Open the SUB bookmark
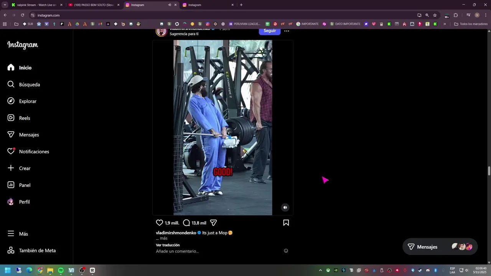 click(x=28, y=24)
